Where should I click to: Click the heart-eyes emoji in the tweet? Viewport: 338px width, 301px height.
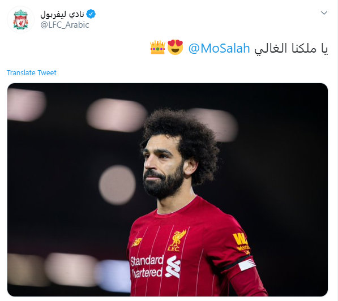click(x=176, y=47)
